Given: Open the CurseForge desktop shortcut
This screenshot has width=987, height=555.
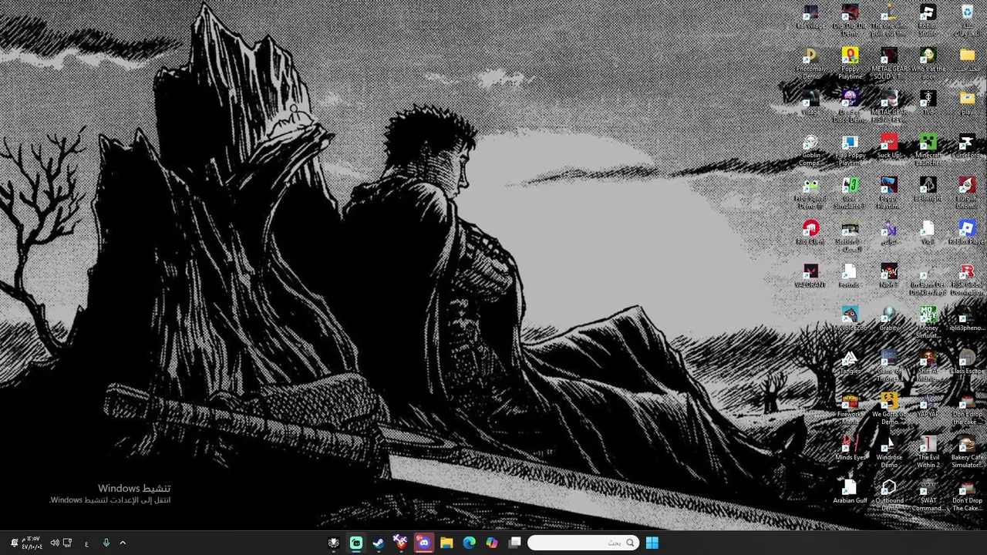Looking at the screenshot, I should point(967,146).
